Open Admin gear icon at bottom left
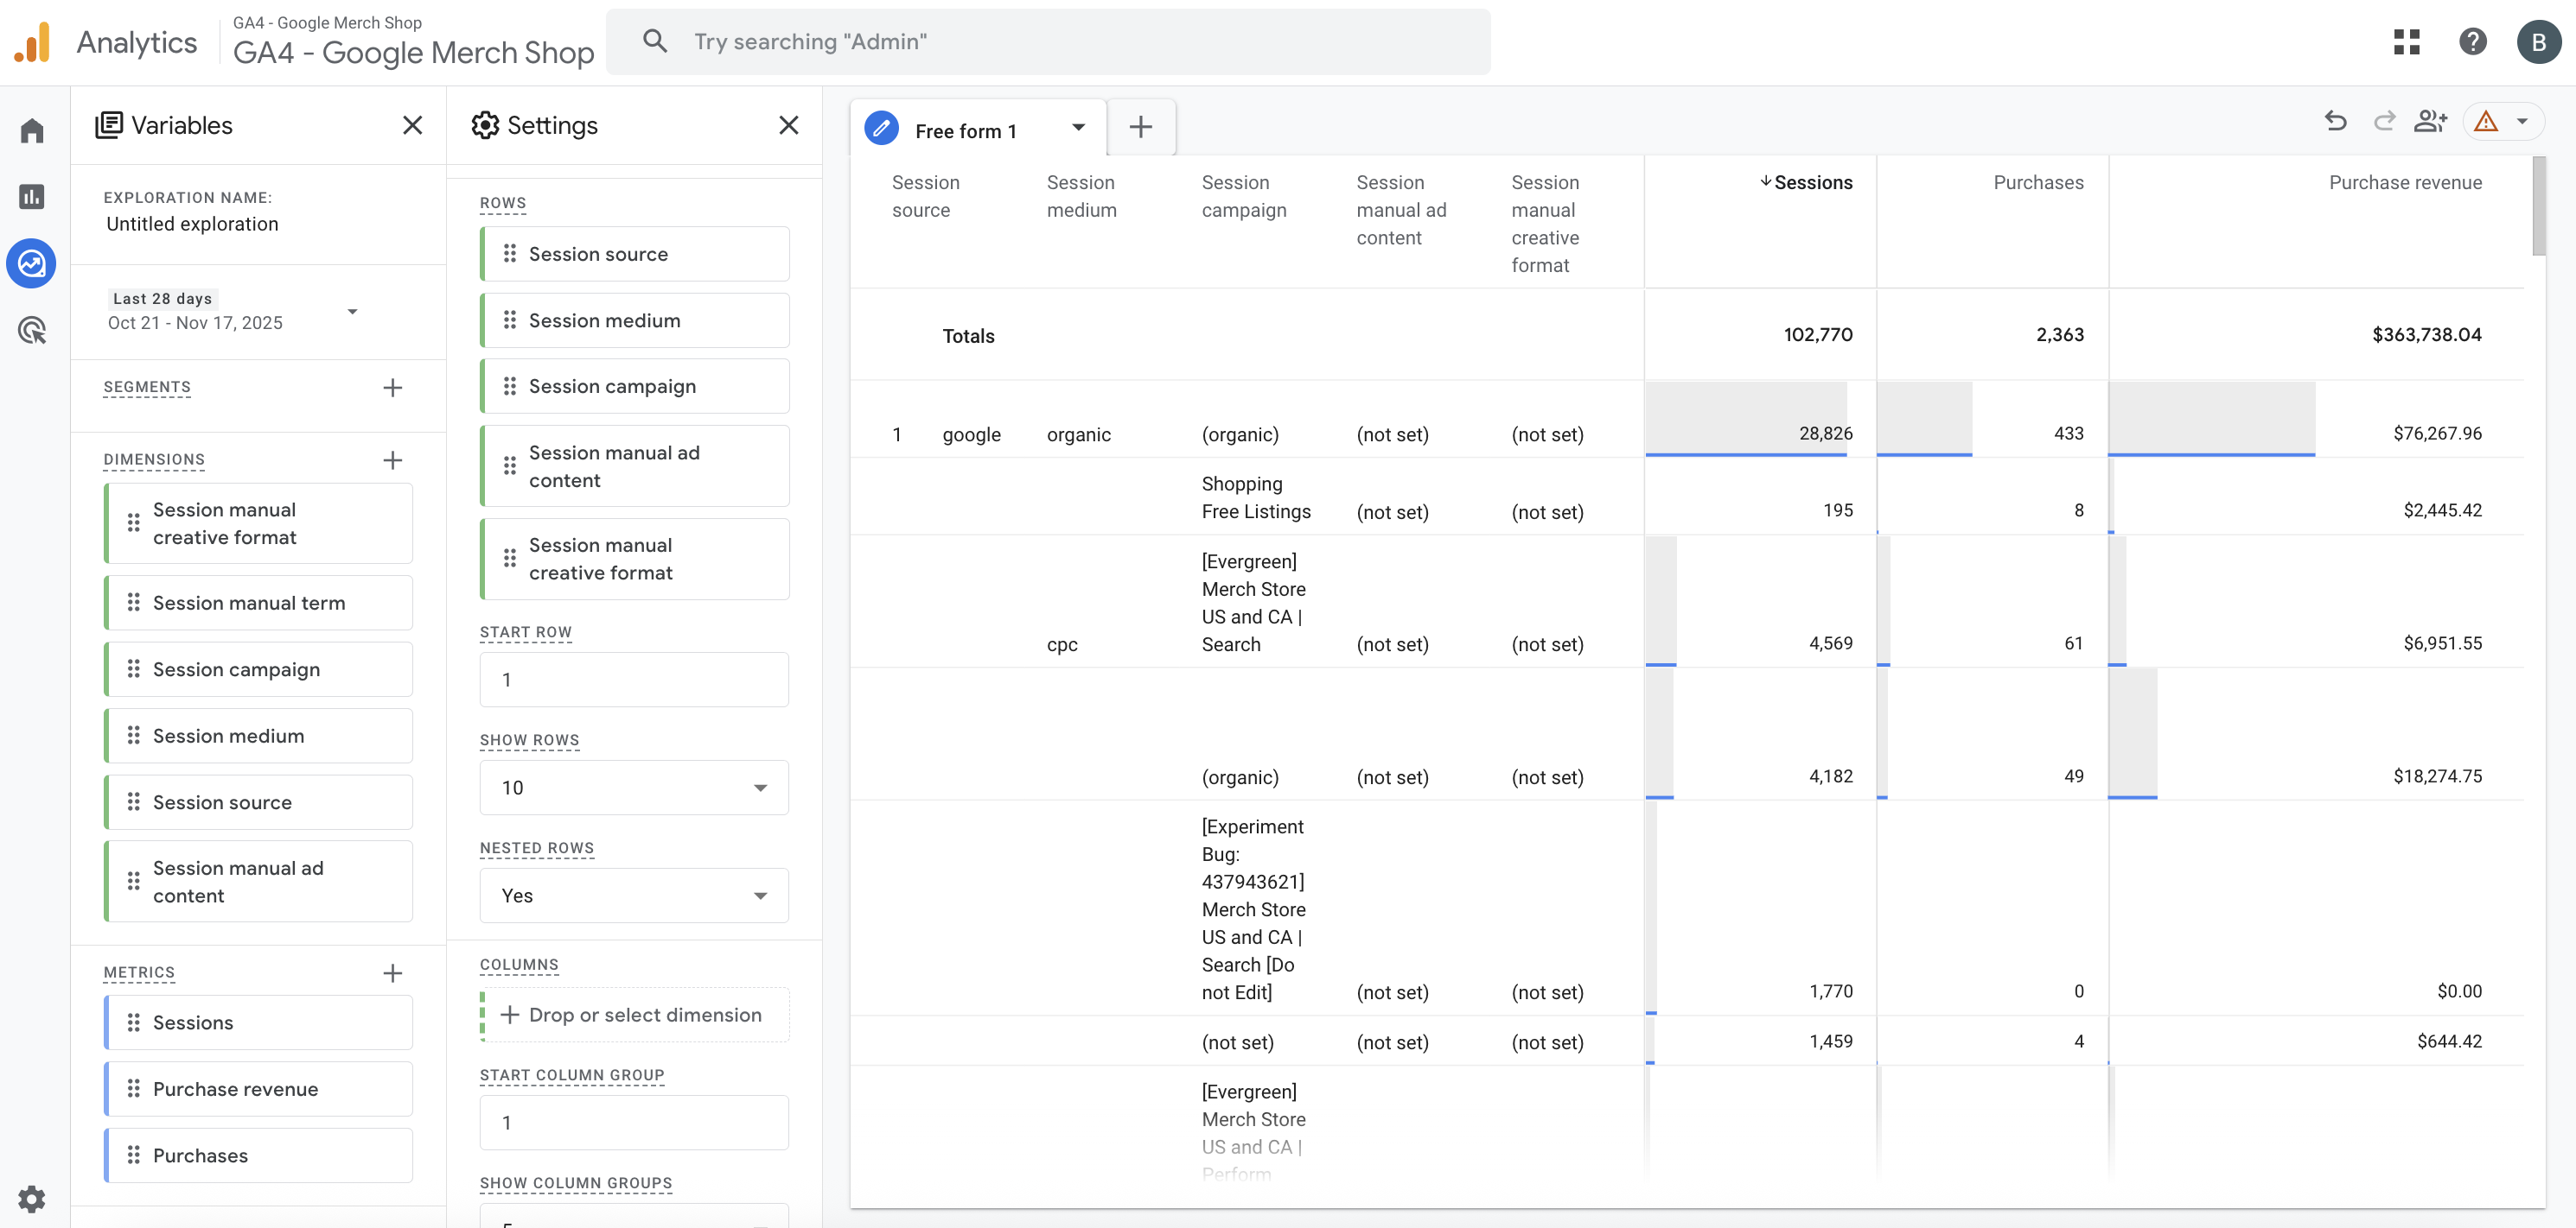Viewport: 2576px width, 1228px height. tap(32, 1198)
